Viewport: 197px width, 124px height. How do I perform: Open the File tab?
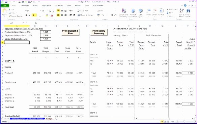(x=5, y=5)
